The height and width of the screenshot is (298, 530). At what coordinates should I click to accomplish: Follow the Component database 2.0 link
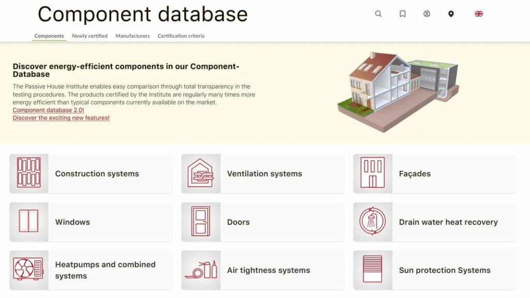click(x=48, y=110)
